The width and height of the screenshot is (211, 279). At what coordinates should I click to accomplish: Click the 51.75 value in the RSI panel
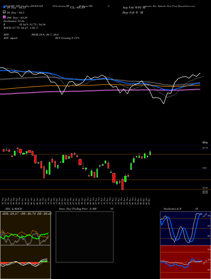coord(204,262)
